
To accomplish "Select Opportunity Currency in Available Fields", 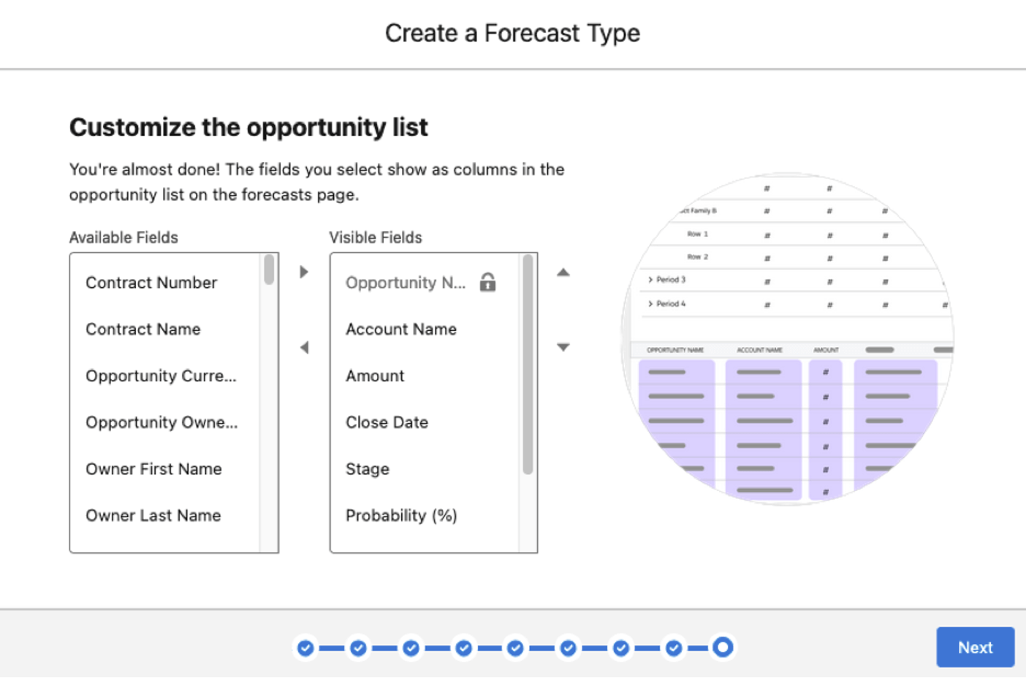I will coord(161,376).
